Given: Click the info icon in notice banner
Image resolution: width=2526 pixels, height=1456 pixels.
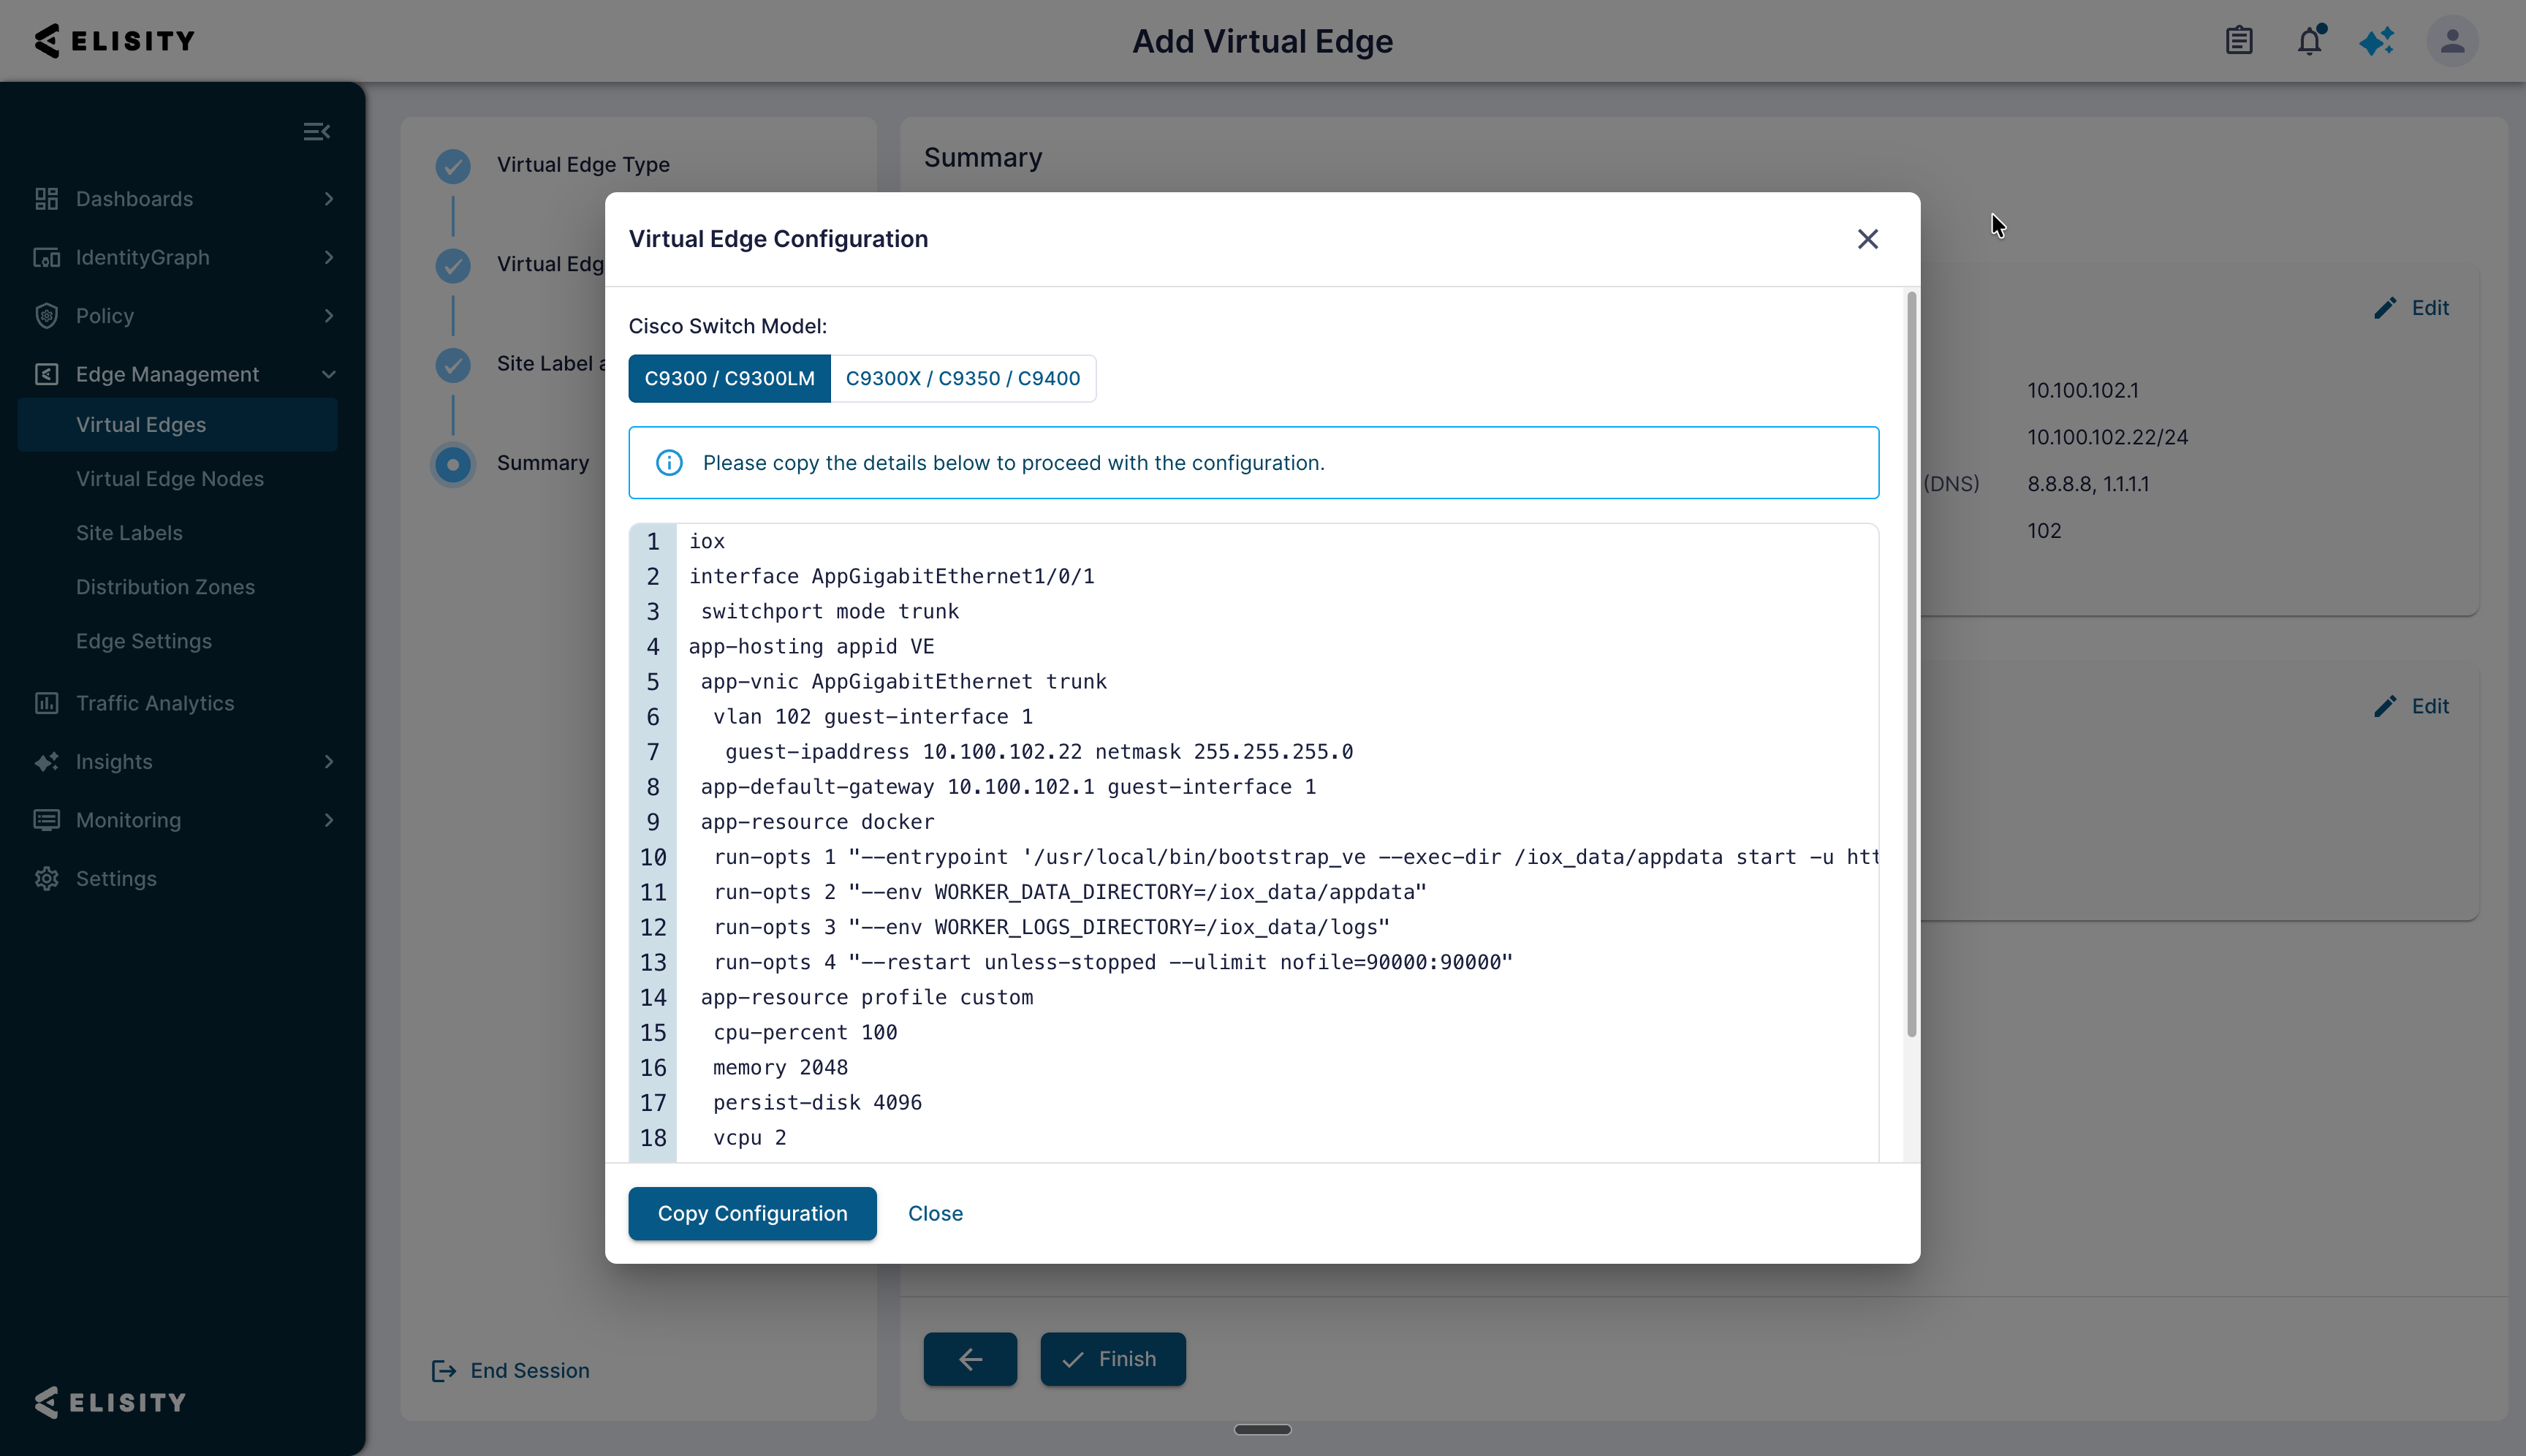Looking at the screenshot, I should pyautogui.click(x=669, y=462).
